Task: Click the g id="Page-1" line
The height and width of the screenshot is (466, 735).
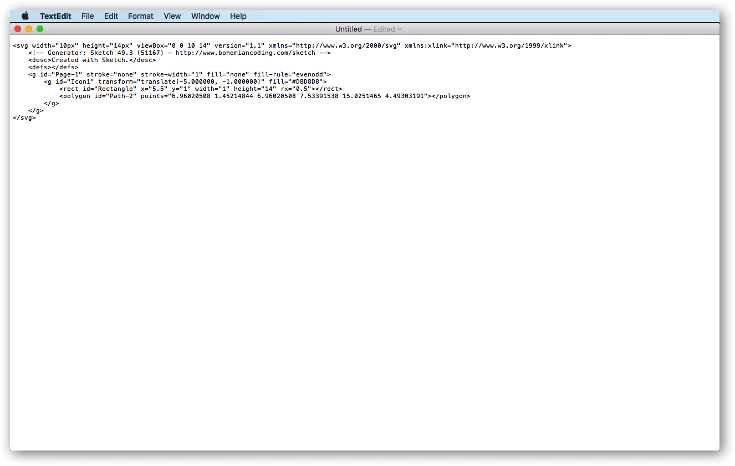Action: click(x=180, y=74)
